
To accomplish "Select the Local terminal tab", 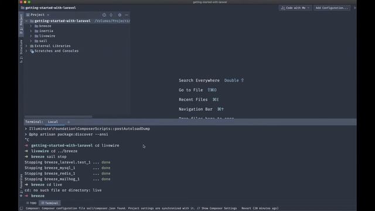I will tap(53, 122).
